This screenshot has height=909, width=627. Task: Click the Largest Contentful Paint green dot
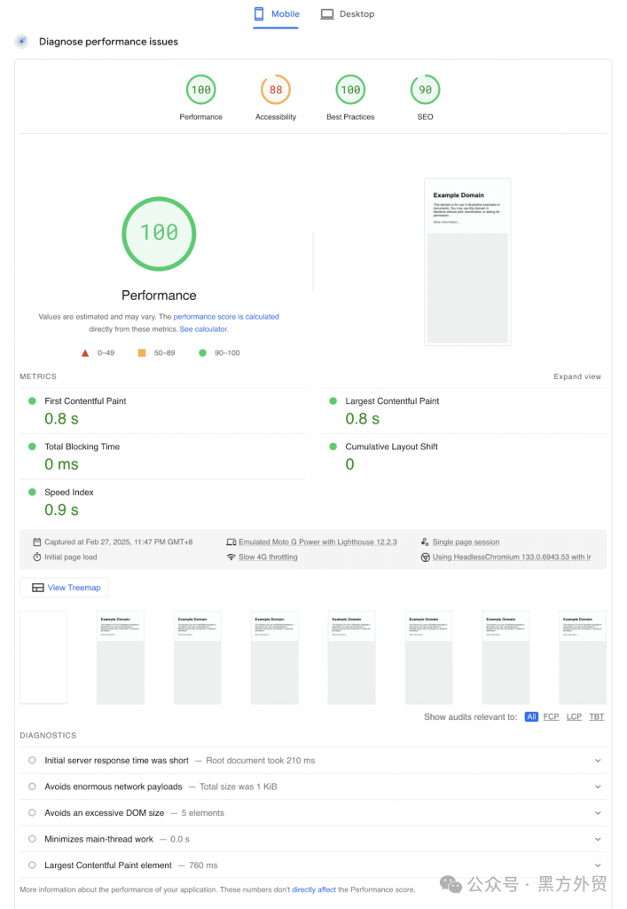pyautogui.click(x=333, y=400)
